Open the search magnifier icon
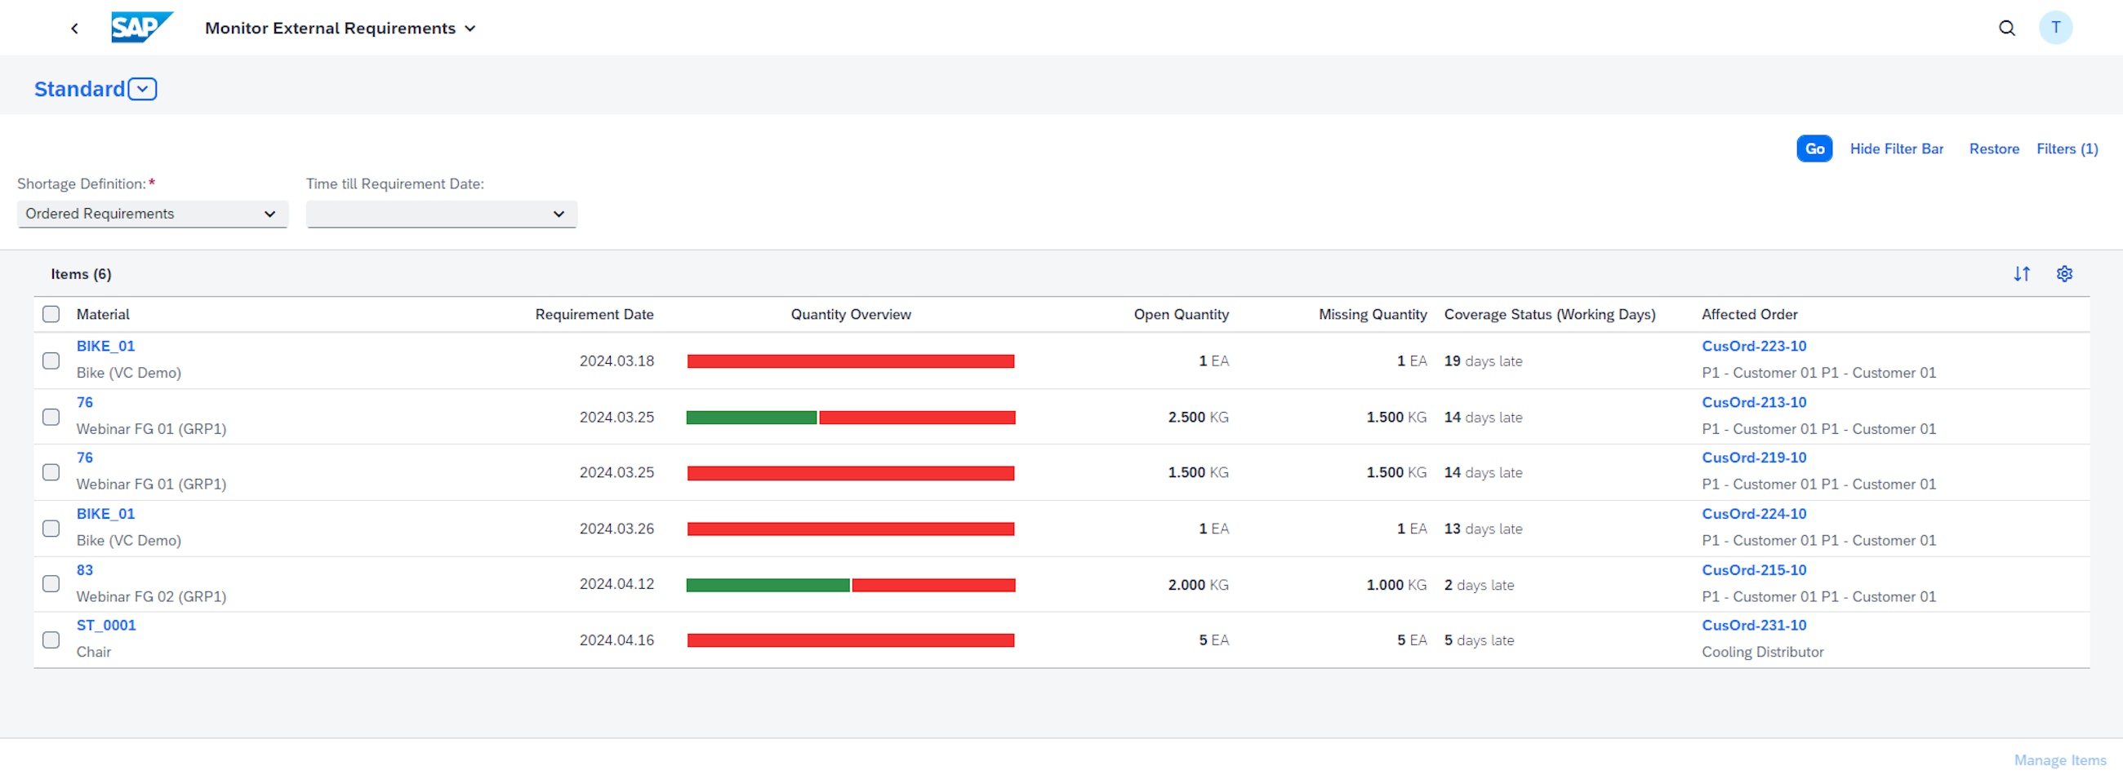The width and height of the screenshot is (2123, 779). (x=2007, y=29)
